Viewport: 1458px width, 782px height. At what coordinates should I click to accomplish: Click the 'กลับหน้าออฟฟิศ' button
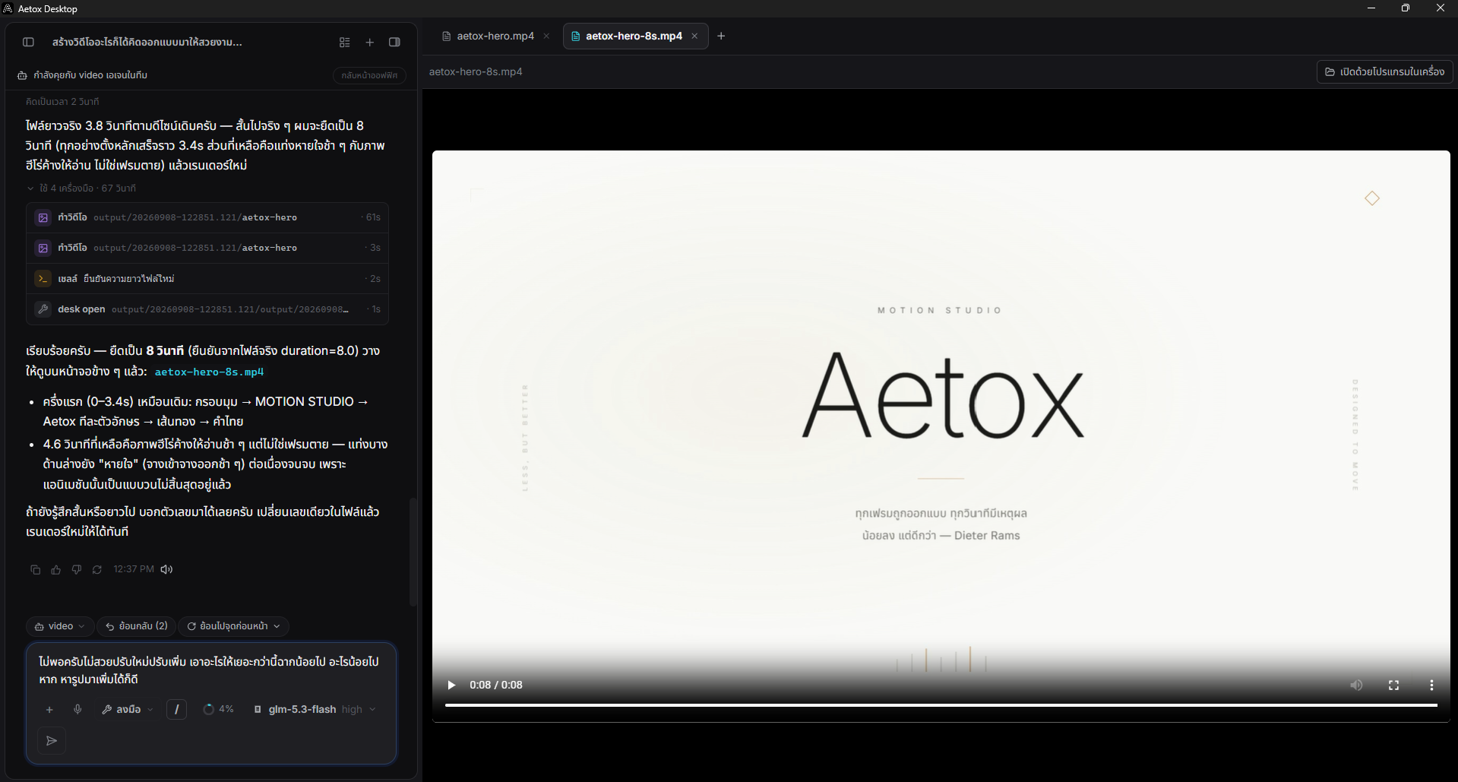coord(369,75)
